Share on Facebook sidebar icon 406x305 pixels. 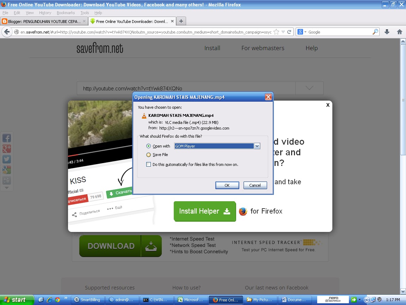pos(6,138)
